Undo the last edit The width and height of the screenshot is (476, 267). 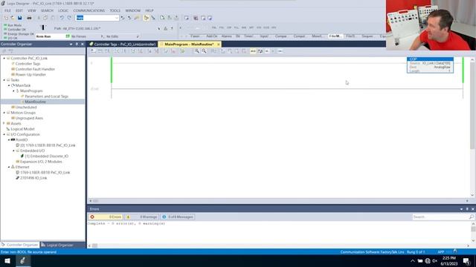point(62,18)
